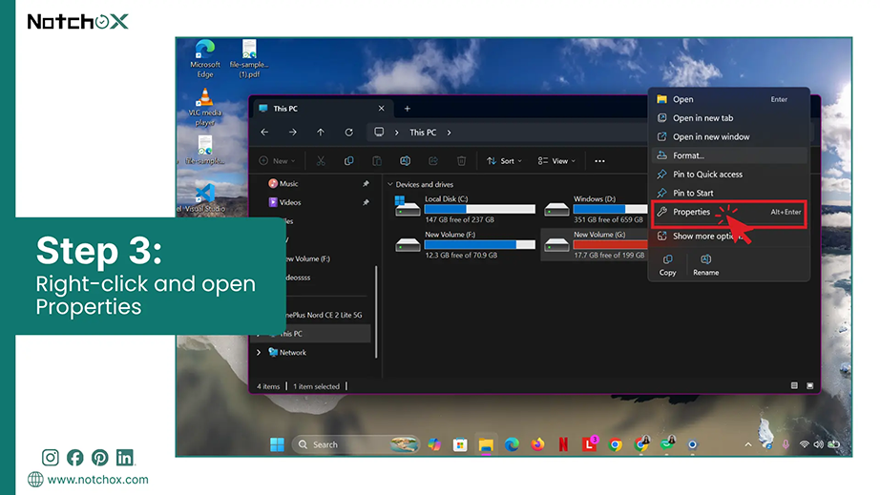Collapse the Devices and drives group
This screenshot has width=880, height=495.
click(390, 184)
